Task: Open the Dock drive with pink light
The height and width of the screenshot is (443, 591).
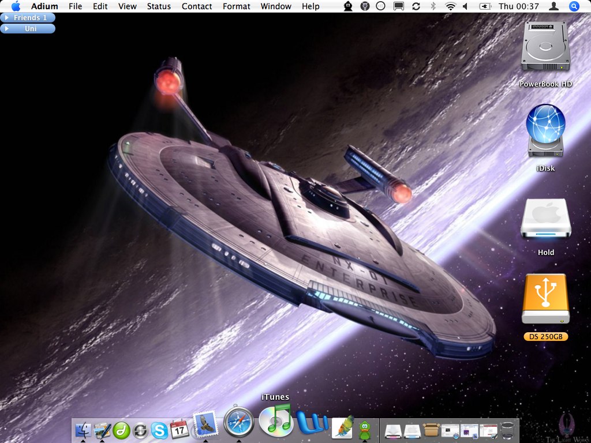Action: tap(392, 431)
